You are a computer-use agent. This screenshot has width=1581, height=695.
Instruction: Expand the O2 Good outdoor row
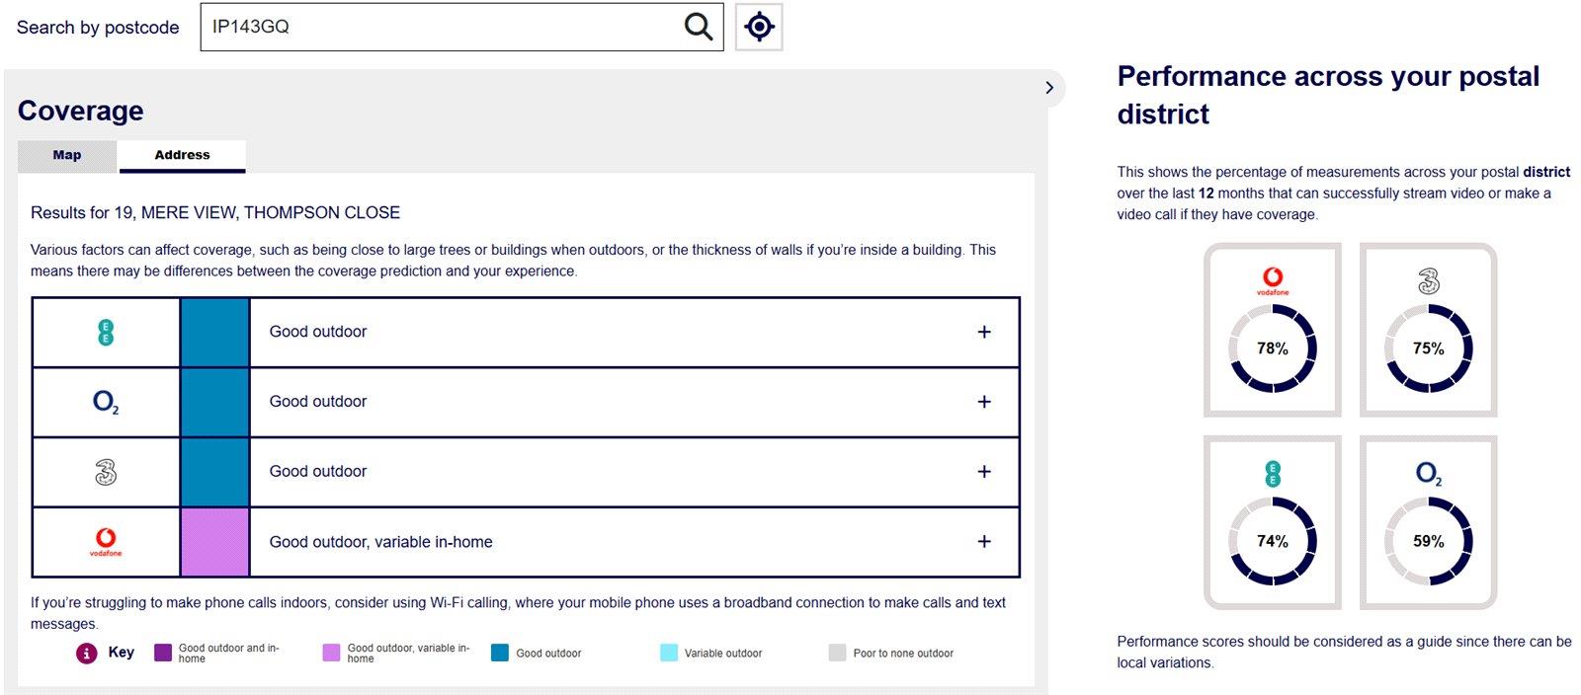984,402
